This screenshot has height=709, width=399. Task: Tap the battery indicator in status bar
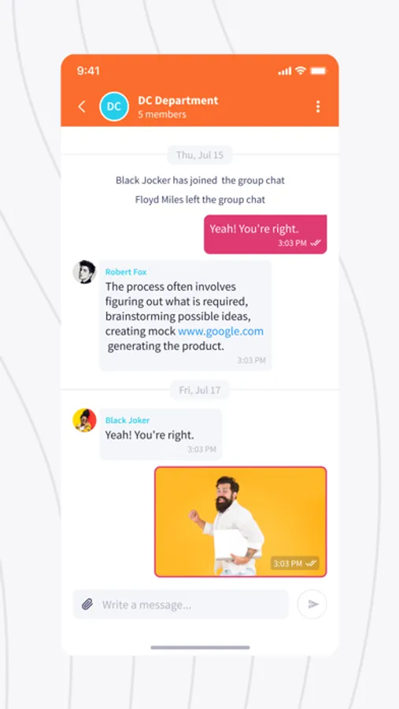[x=318, y=71]
